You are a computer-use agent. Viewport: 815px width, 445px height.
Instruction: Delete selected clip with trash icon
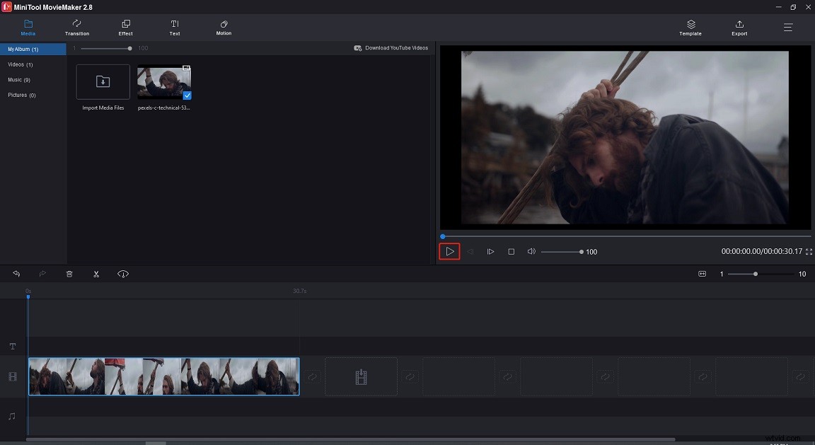coord(69,274)
